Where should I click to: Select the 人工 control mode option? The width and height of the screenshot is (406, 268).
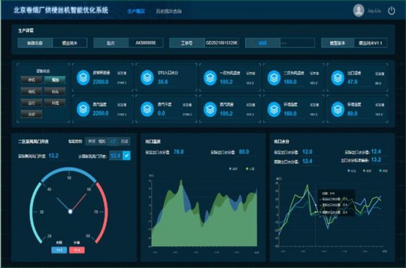pos(113,141)
